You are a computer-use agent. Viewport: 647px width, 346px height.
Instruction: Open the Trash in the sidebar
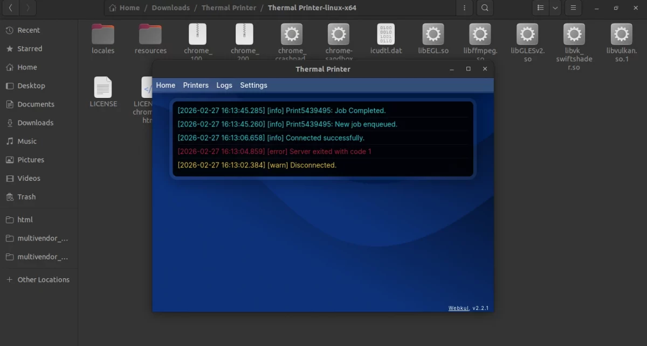(x=26, y=196)
